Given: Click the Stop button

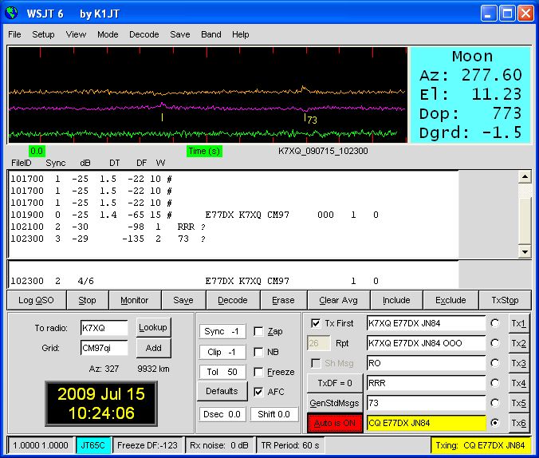Looking at the screenshot, I should (x=88, y=300).
